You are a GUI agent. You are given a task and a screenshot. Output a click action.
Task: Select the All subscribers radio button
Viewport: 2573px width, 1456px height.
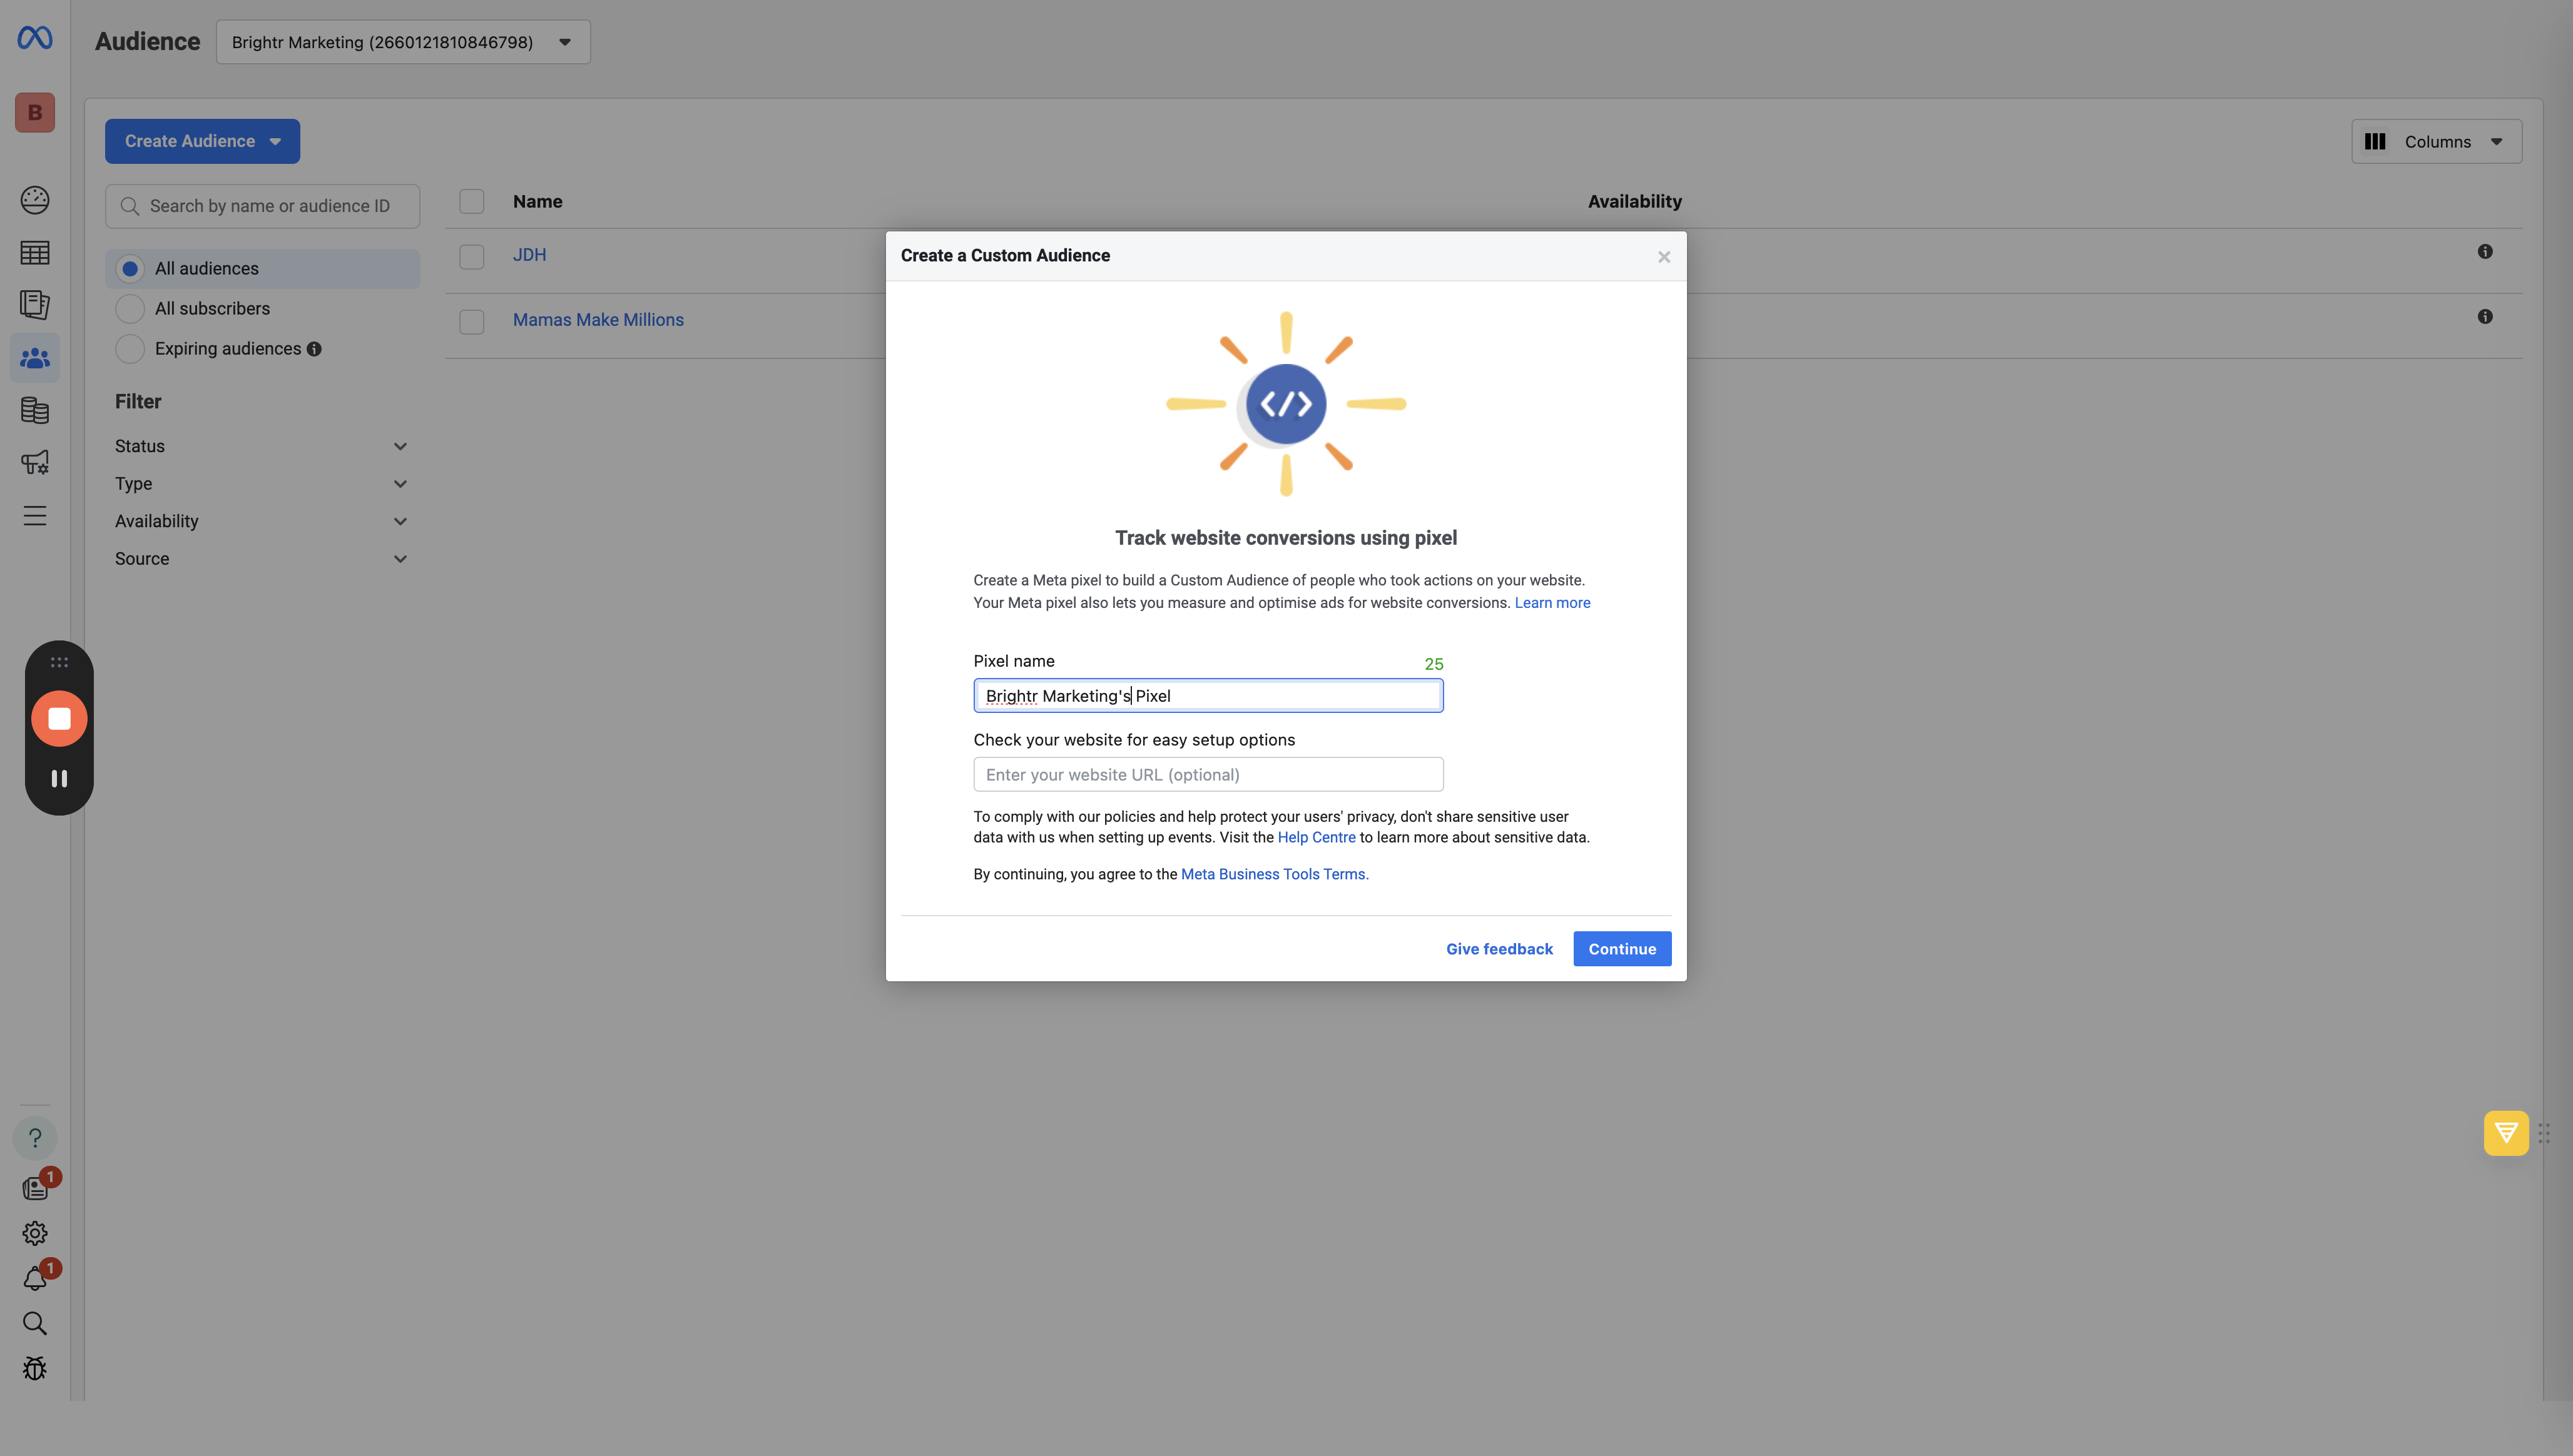tap(130, 309)
